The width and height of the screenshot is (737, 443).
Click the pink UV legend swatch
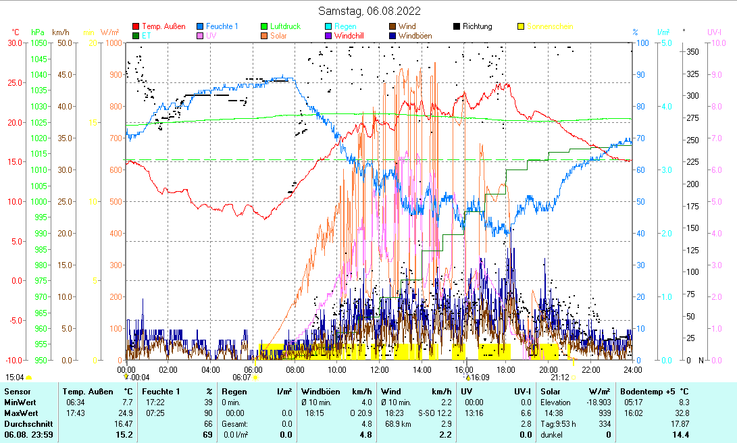point(200,36)
